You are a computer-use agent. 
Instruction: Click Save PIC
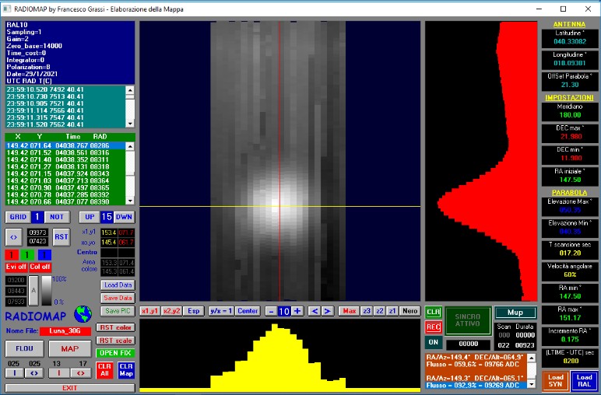pyautogui.click(x=118, y=311)
